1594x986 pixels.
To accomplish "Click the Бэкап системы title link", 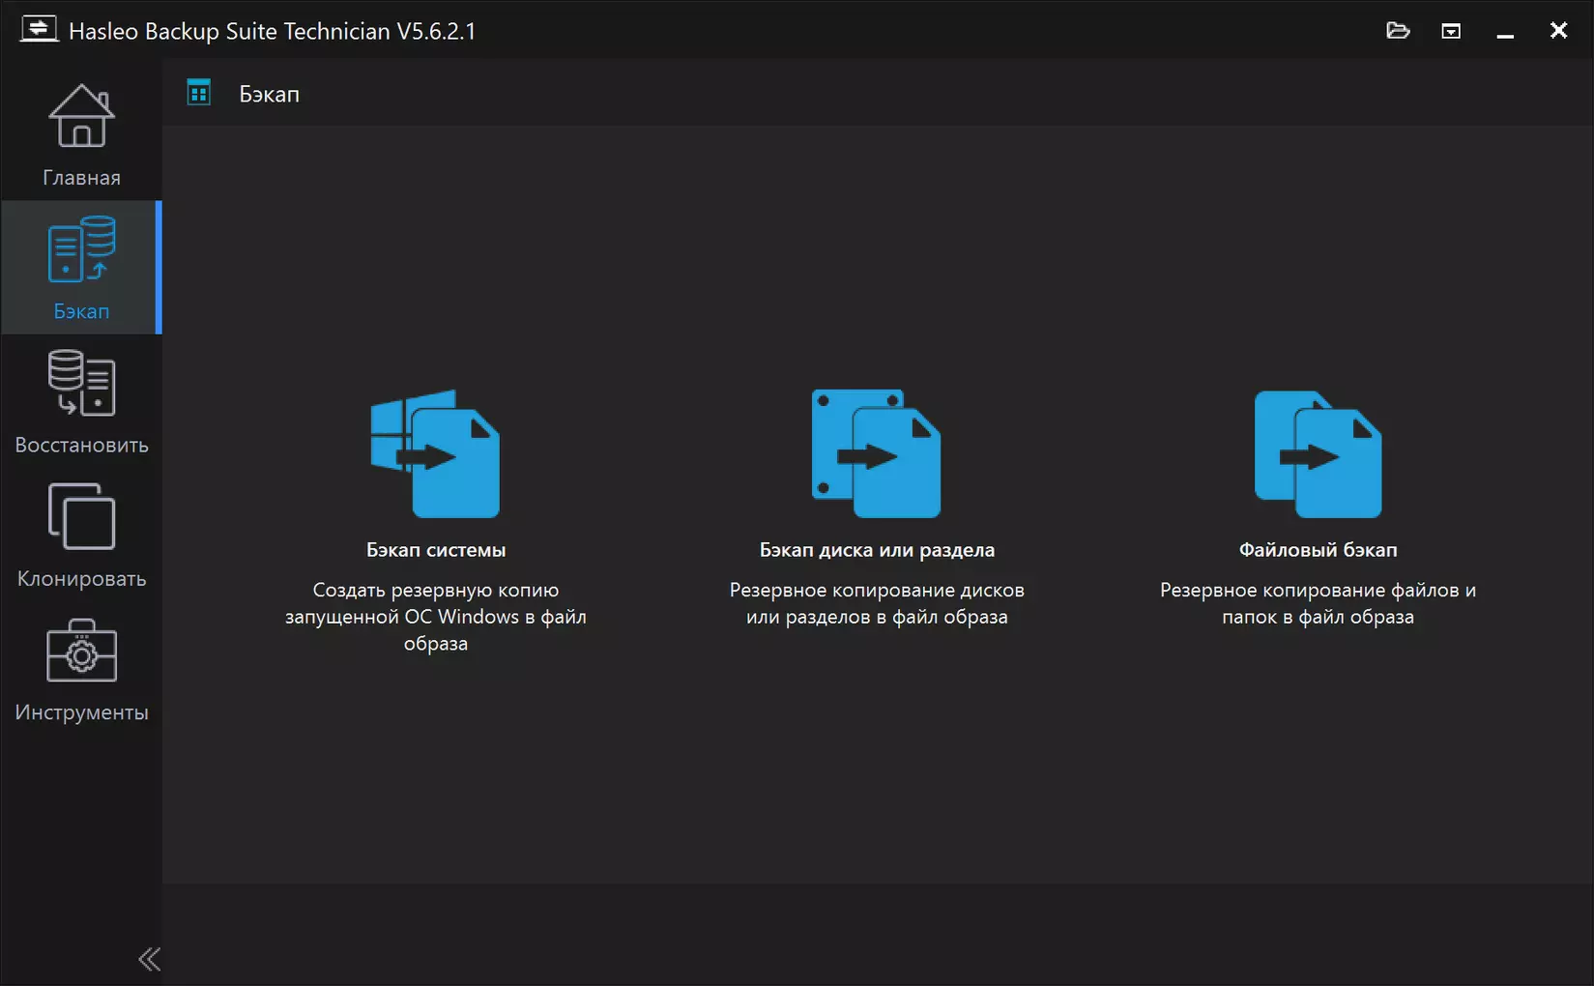I will [x=436, y=550].
